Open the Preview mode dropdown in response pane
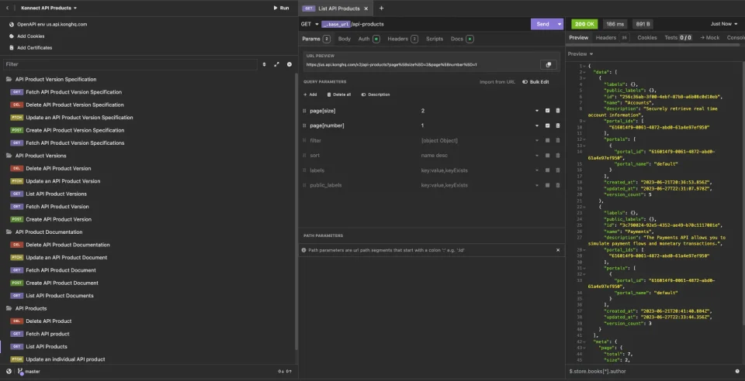 click(580, 54)
